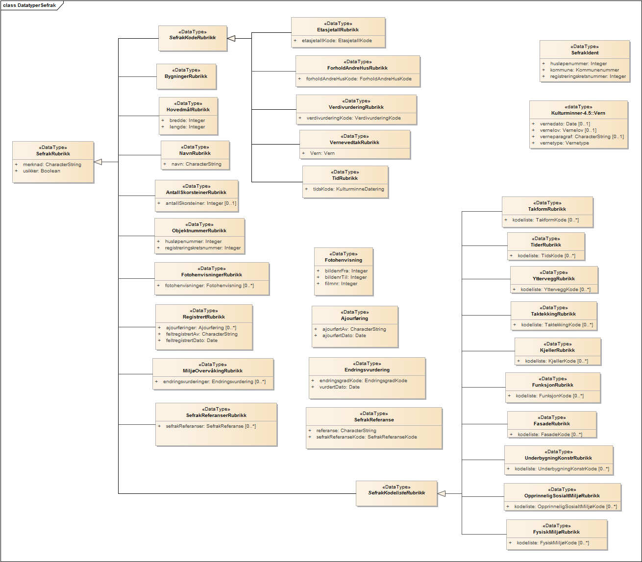Select 'ajourførtAv: CharacterString' attribute
The width and height of the screenshot is (642, 562).
[354, 329]
